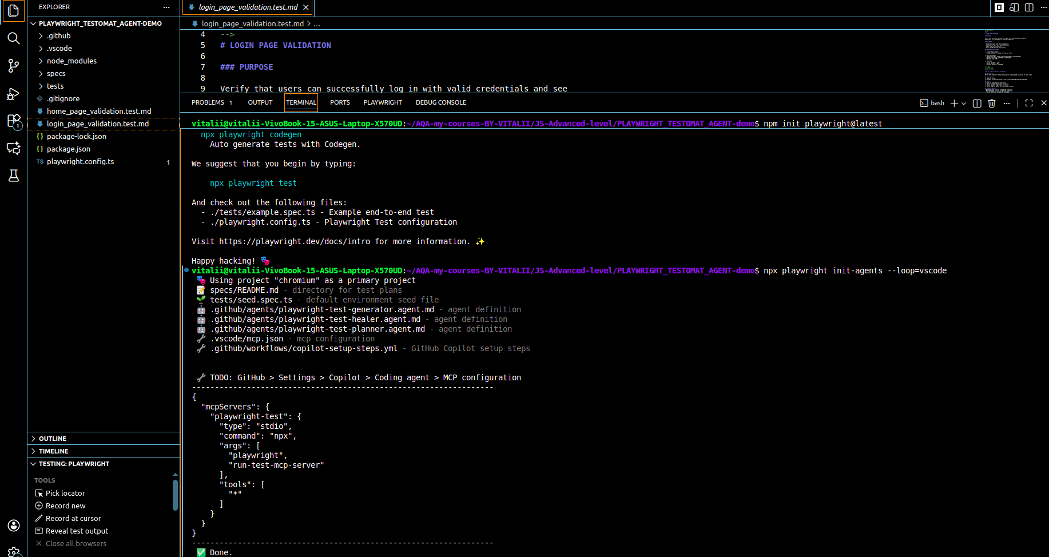Open Source Control view
The height and width of the screenshot is (557, 1049).
pos(13,66)
